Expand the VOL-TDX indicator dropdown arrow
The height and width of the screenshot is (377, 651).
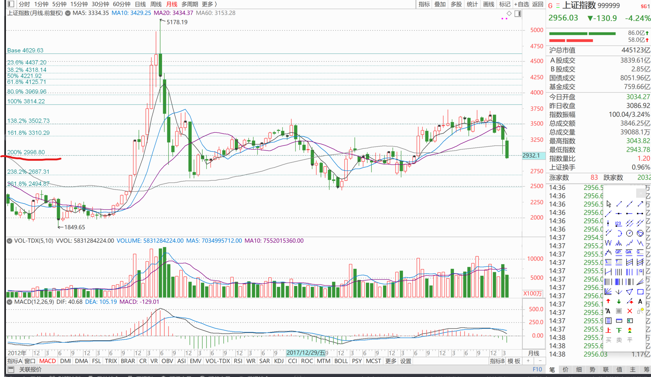point(10,241)
